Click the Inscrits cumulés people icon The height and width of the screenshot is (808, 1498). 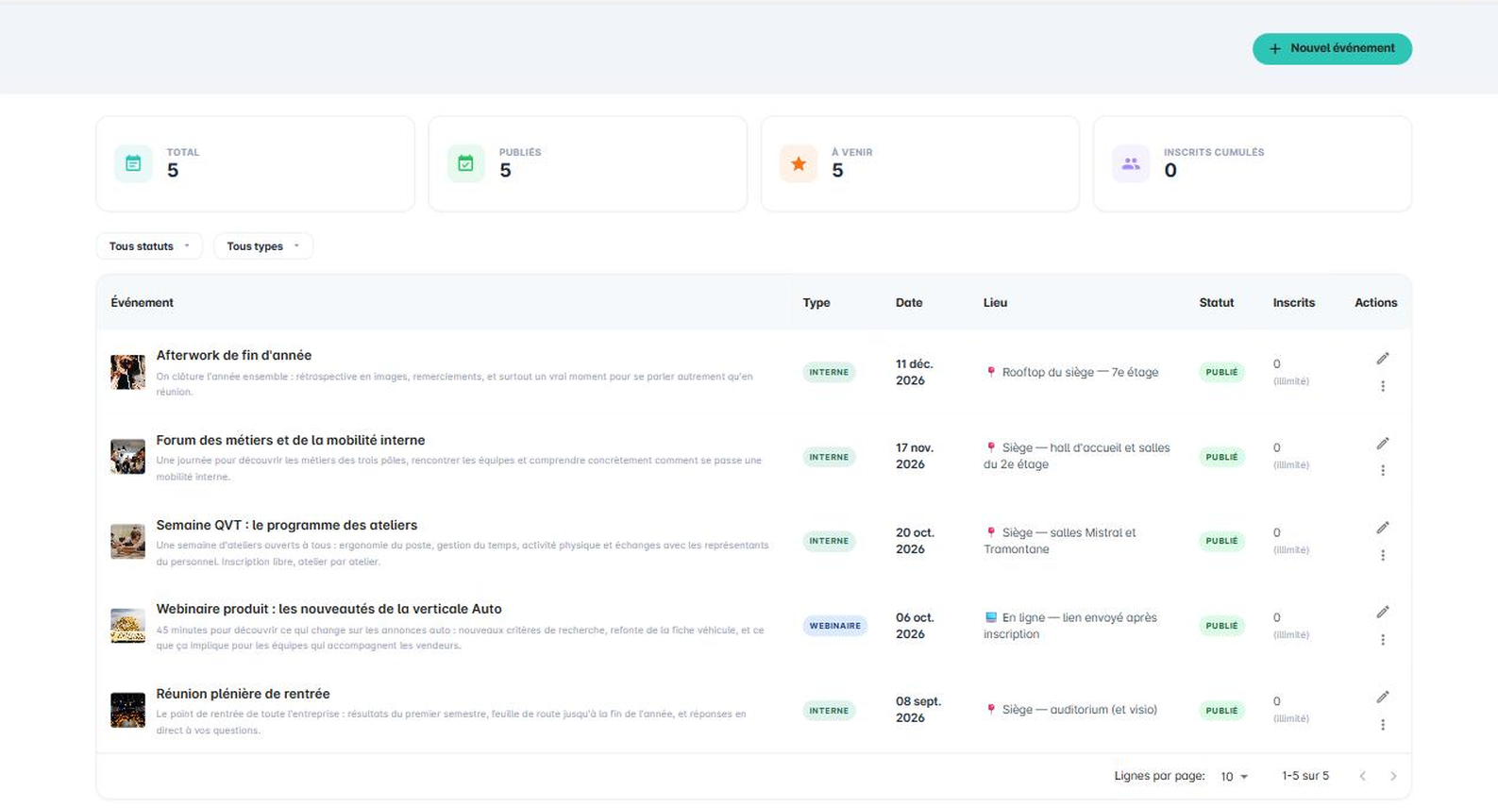pyautogui.click(x=1131, y=163)
